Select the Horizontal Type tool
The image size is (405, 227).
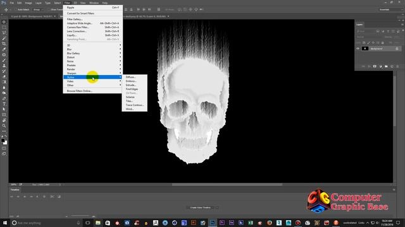tap(4, 103)
